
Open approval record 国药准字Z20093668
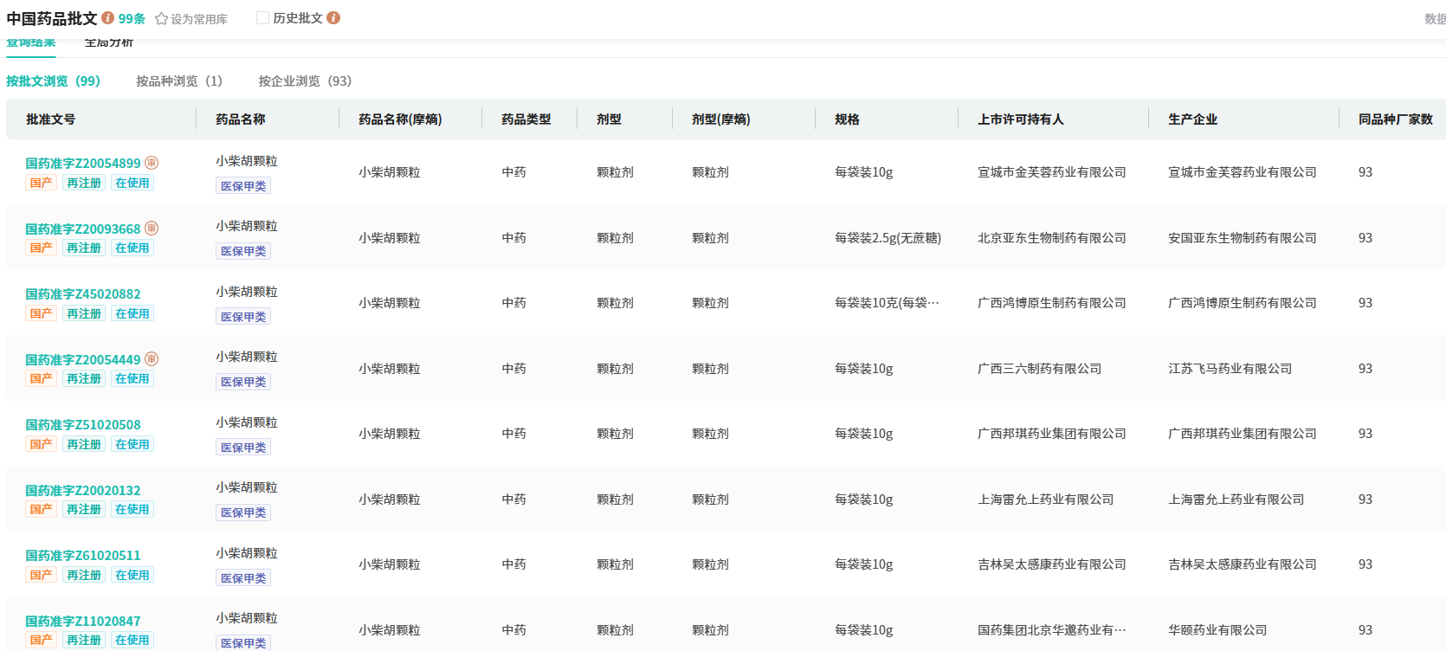(x=83, y=229)
